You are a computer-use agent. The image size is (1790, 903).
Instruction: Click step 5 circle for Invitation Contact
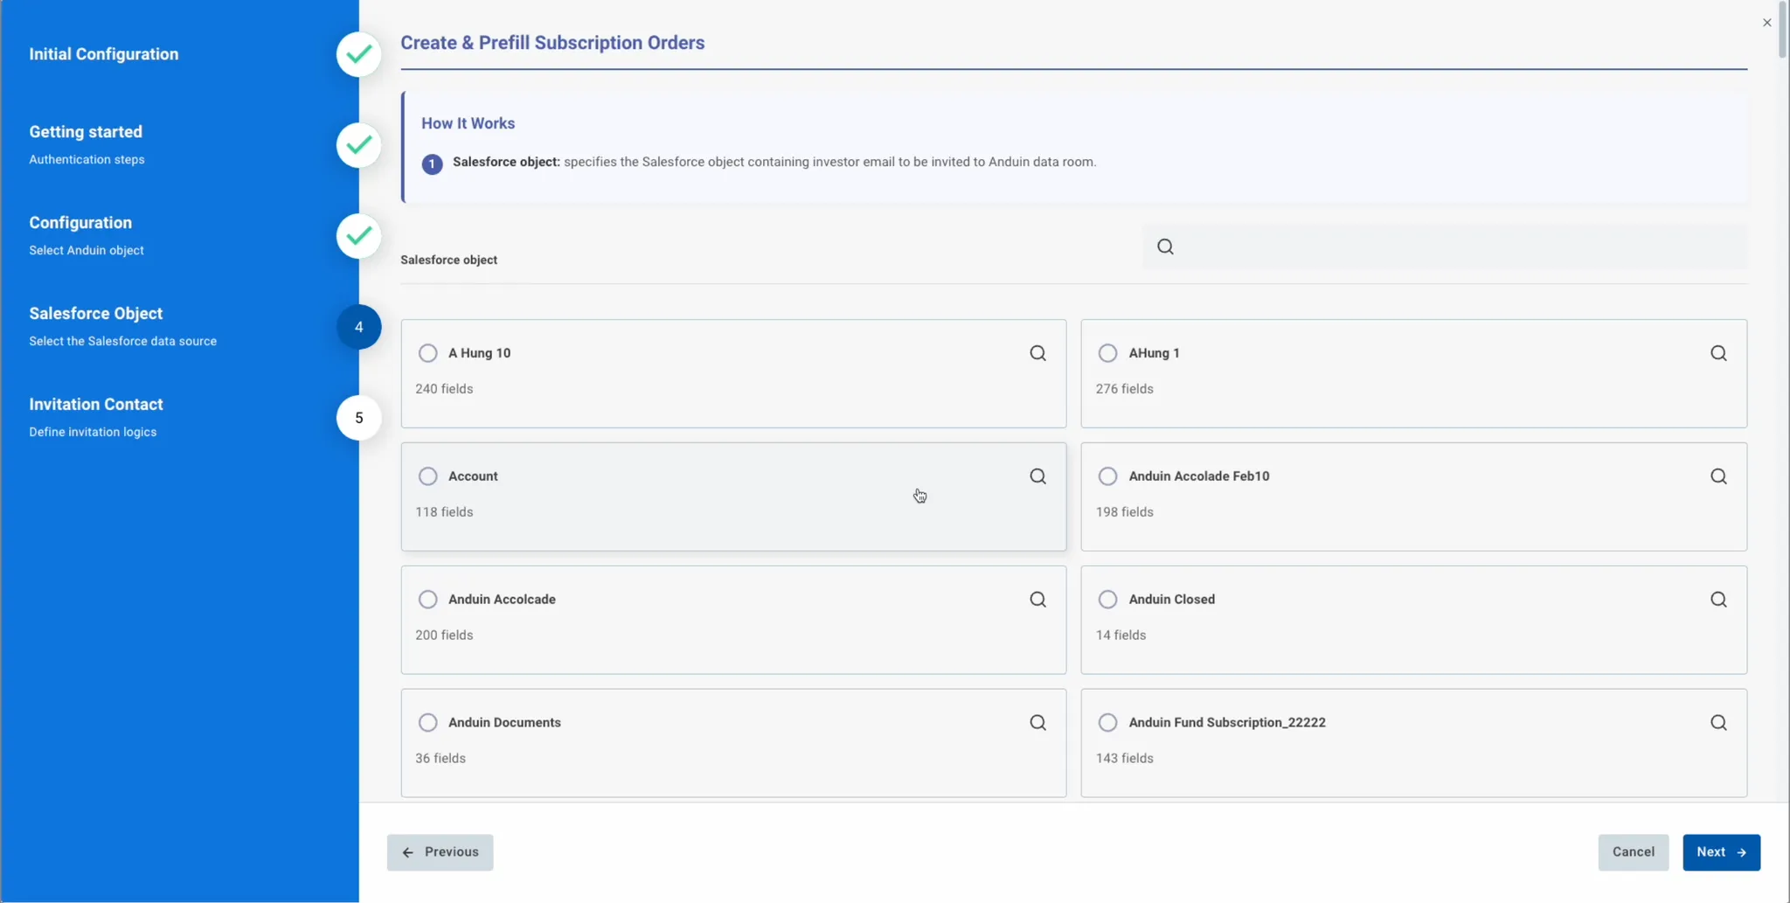point(358,418)
